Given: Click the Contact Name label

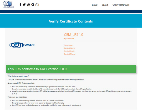Looking at the screenshot, I should (x=69, y=48).
